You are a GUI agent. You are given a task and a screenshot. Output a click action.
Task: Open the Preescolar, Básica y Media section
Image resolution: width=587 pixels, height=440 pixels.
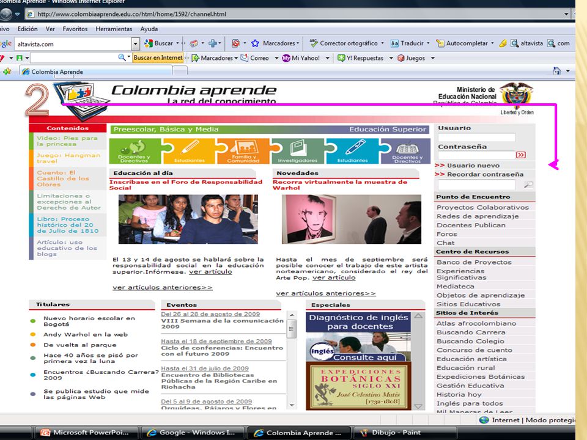(x=166, y=130)
